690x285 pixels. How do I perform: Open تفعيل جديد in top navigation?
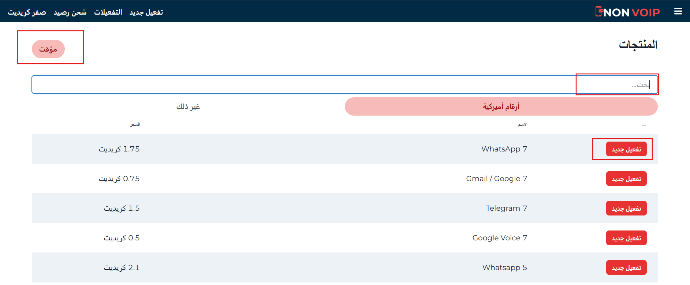(x=146, y=12)
